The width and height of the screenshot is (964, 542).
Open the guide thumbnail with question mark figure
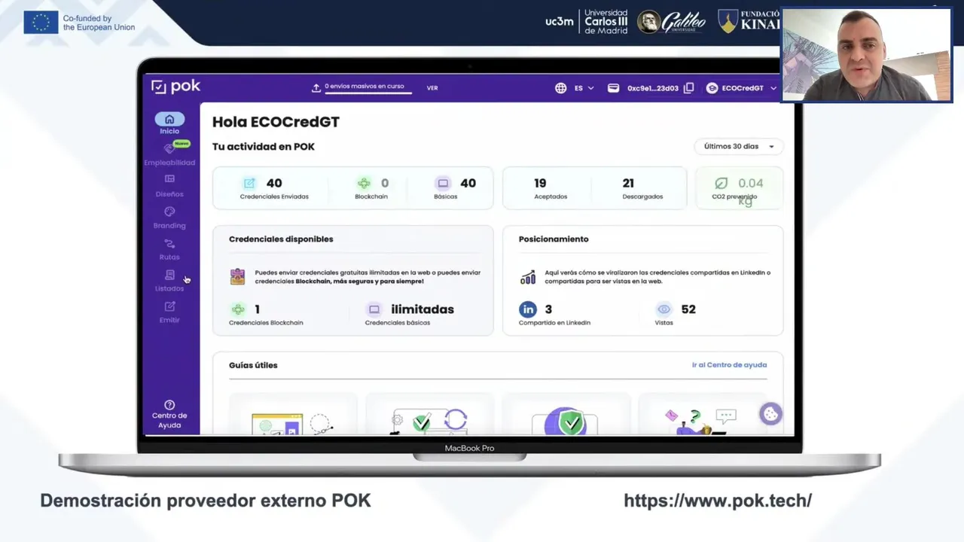pyautogui.click(x=702, y=414)
